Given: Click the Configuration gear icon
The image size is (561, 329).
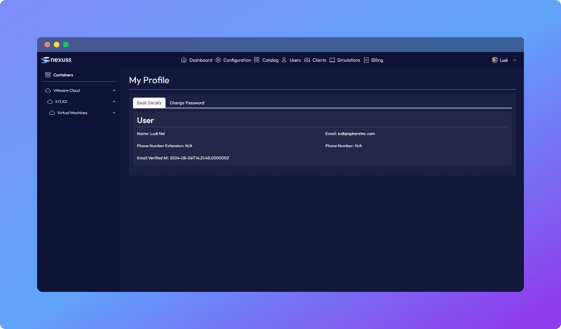Looking at the screenshot, I should [218, 60].
